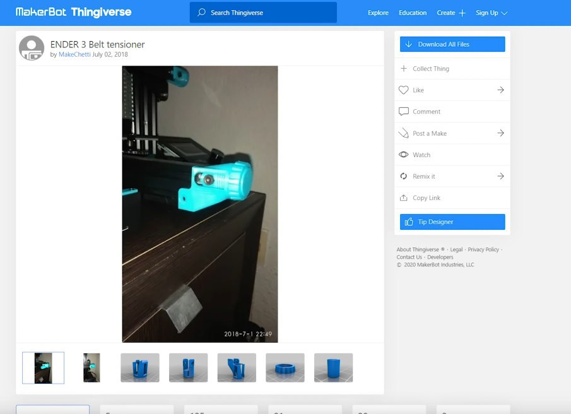Select the blue cylinder thumbnail
The image size is (571, 414).
[x=334, y=368]
